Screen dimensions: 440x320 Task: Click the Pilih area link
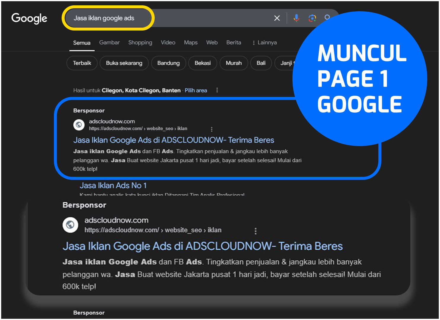tap(196, 90)
